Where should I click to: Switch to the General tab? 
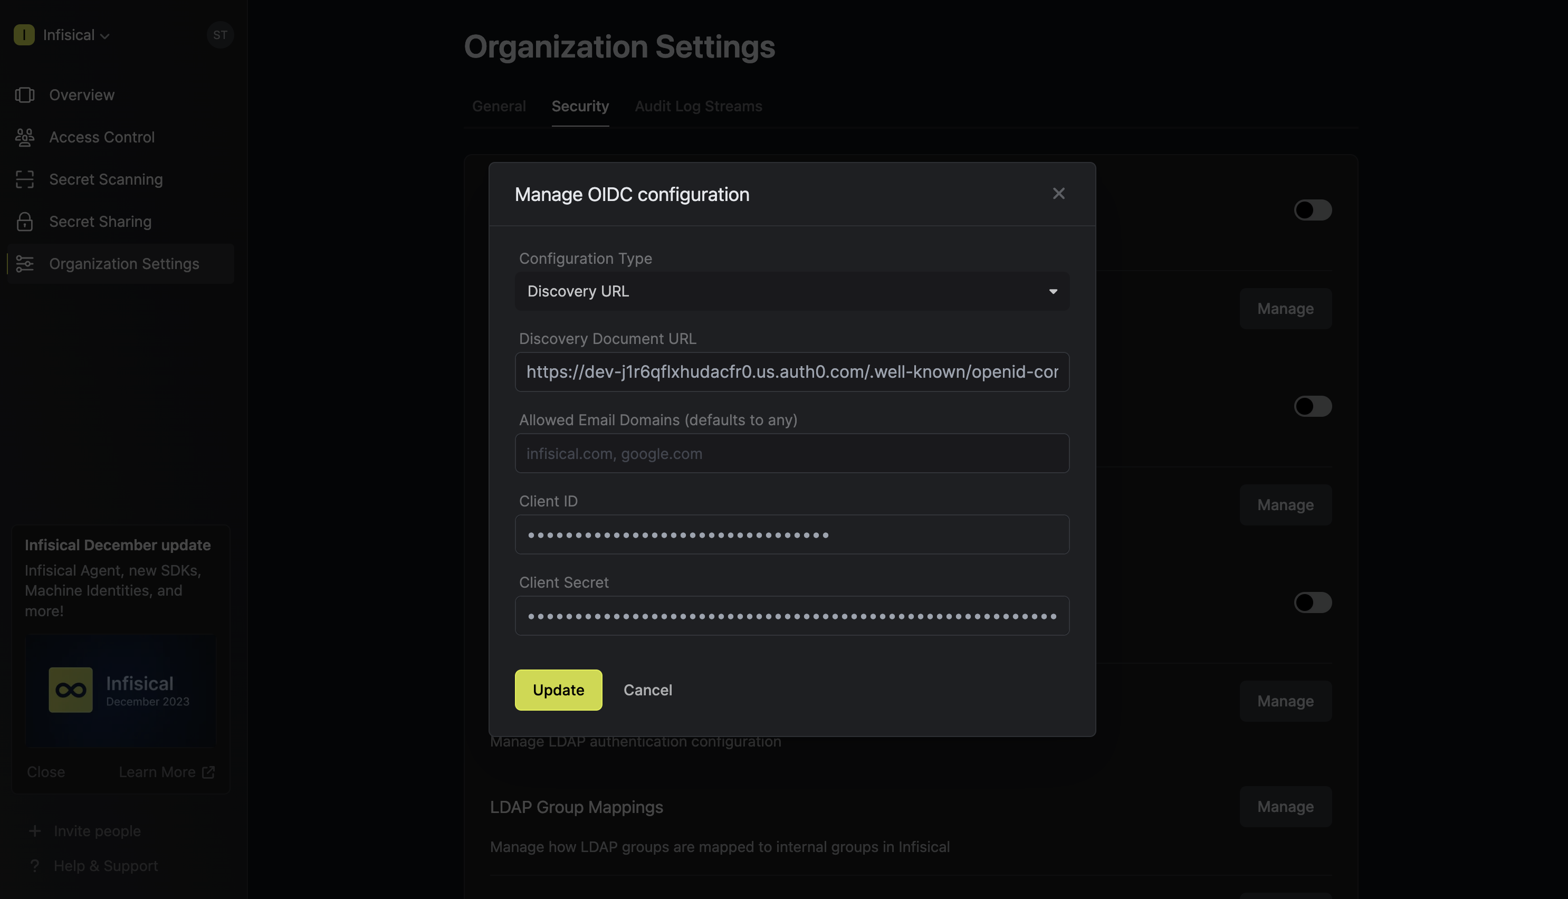(x=499, y=106)
